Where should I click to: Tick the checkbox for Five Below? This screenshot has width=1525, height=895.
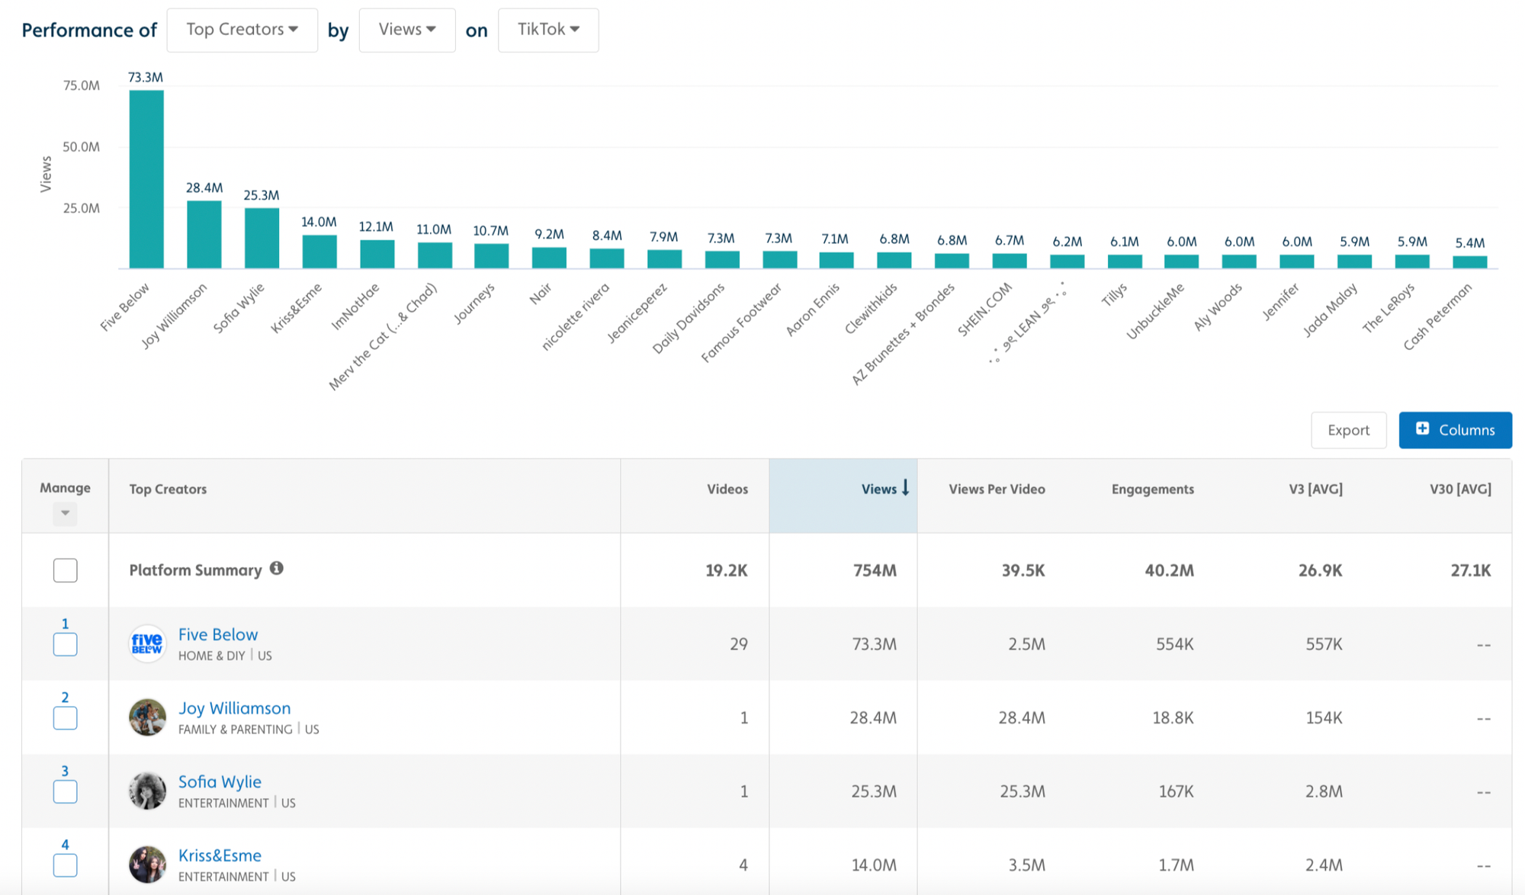pyautogui.click(x=65, y=644)
